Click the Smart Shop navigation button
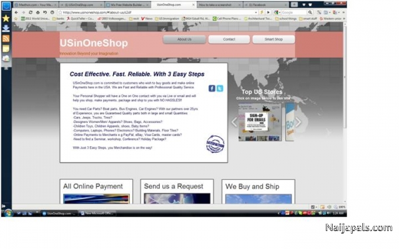The width and height of the screenshot is (399, 249). 273,39
